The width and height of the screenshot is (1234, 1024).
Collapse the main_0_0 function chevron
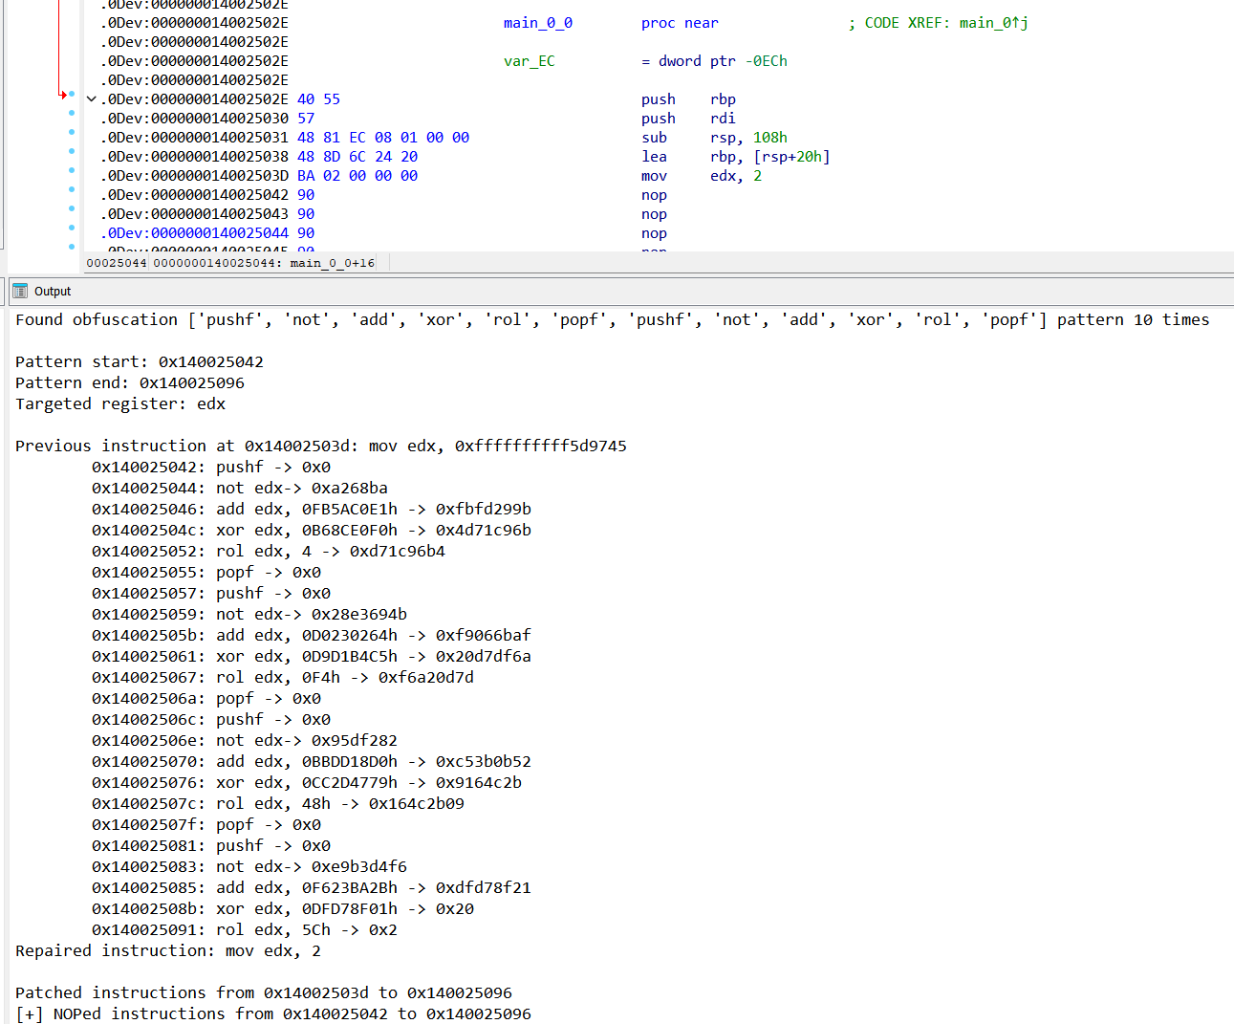92,99
